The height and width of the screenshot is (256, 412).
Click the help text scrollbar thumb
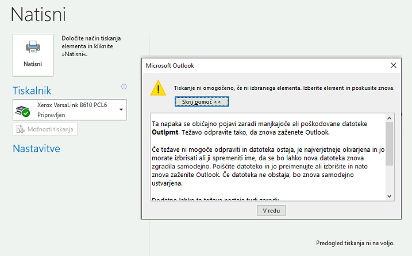coord(390,144)
